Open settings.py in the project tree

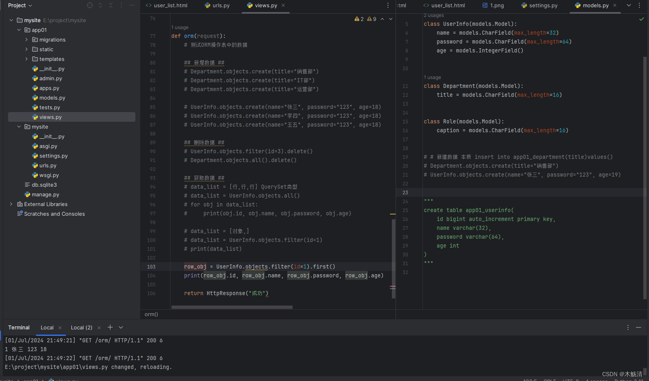[53, 156]
